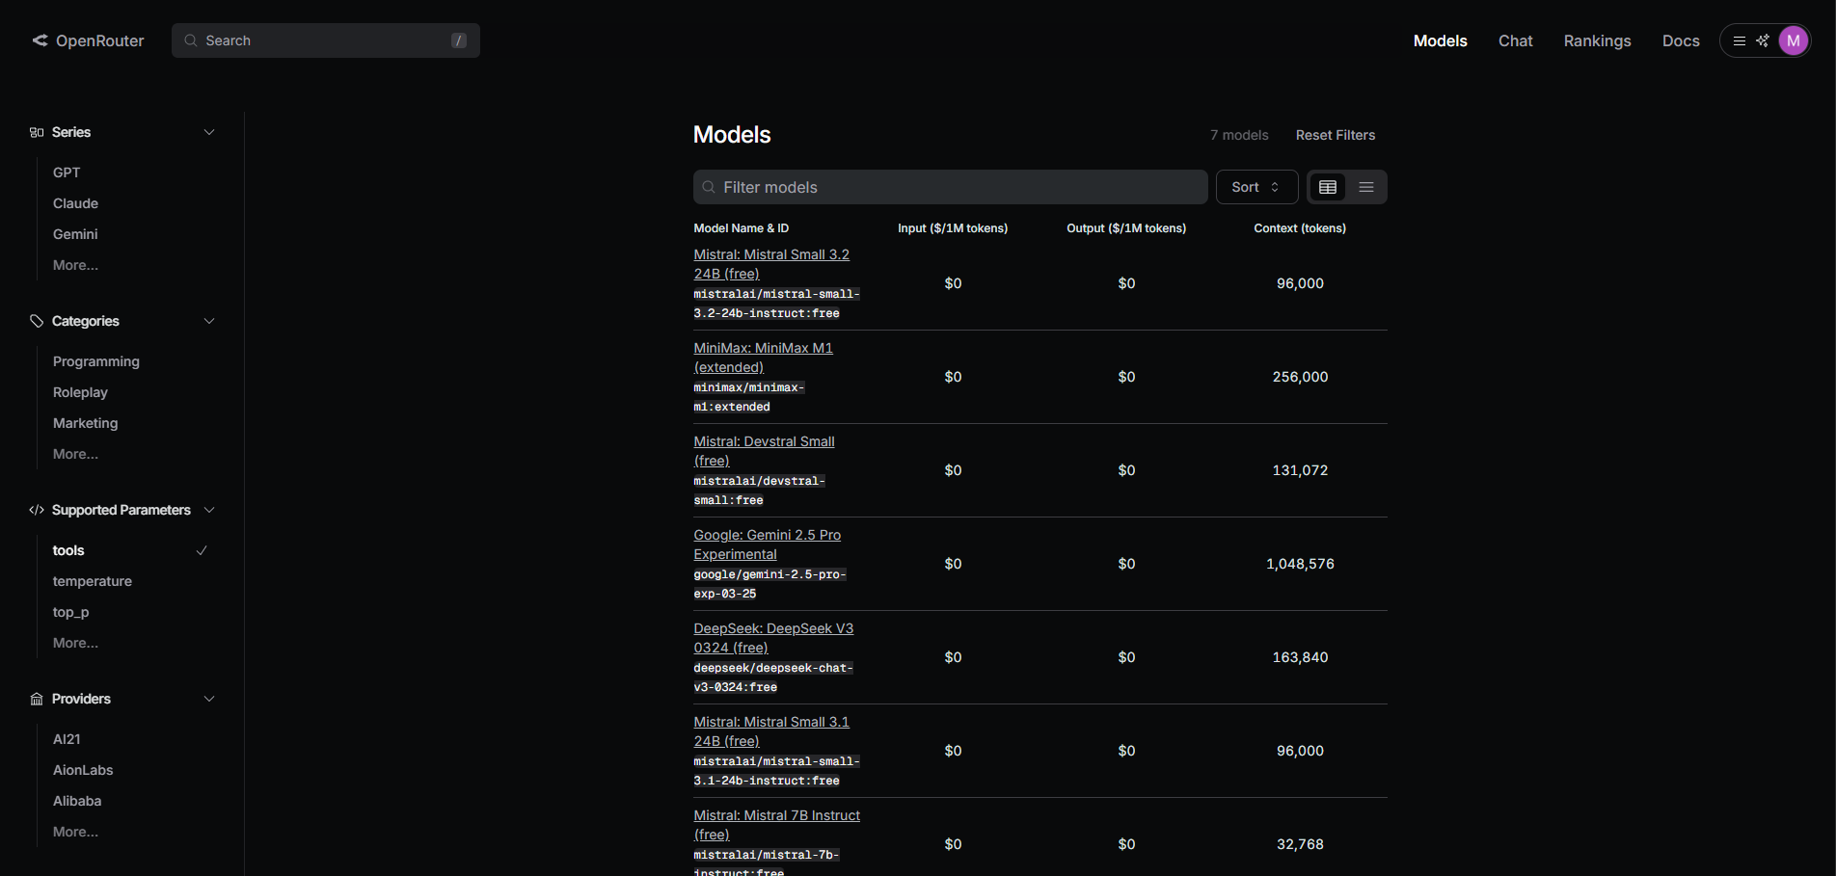Viewport: 1836px width, 876px height.
Task: Click the magnifier icon in Filter models
Action: pyautogui.click(x=709, y=187)
